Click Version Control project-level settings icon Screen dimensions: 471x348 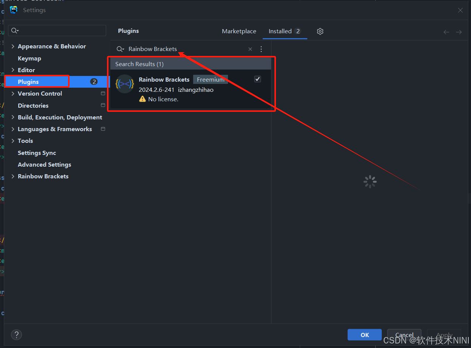click(x=103, y=93)
